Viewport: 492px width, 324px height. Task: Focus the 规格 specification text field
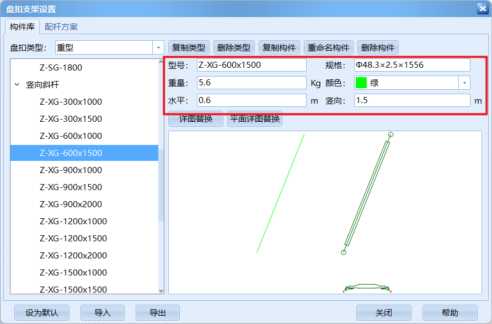click(412, 65)
